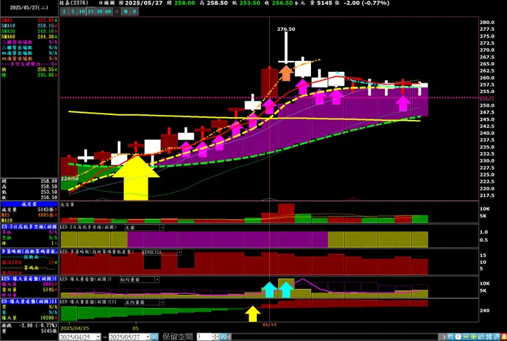This screenshot has height=341, width=507.
Task: Click the 保留空間 value input field
Action: (x=204, y=337)
